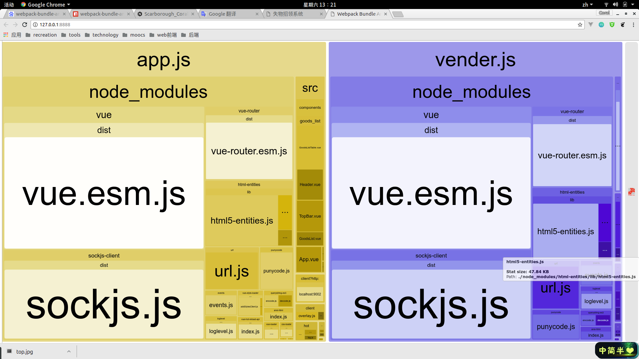This screenshot has width=639, height=359.
Task: Open Chrome's three-dot menu
Action: (633, 25)
